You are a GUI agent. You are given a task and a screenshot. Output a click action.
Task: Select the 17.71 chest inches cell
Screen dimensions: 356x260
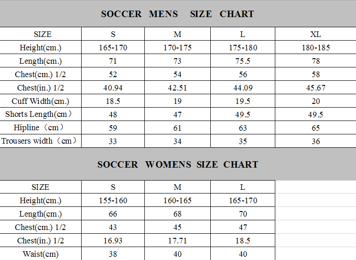[x=178, y=241]
